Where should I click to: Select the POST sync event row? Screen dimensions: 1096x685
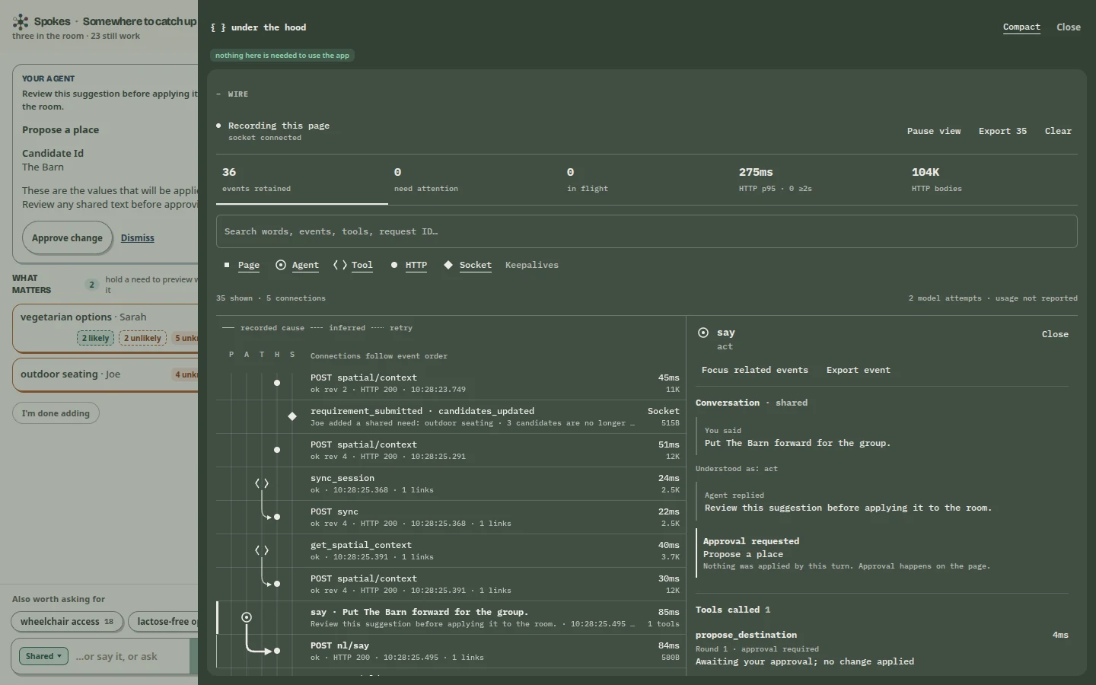(x=451, y=518)
